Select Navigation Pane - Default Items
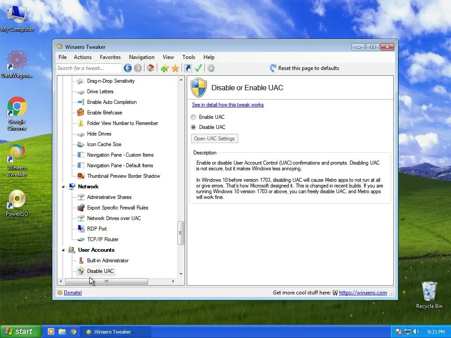This screenshot has height=338, width=451. [x=120, y=165]
